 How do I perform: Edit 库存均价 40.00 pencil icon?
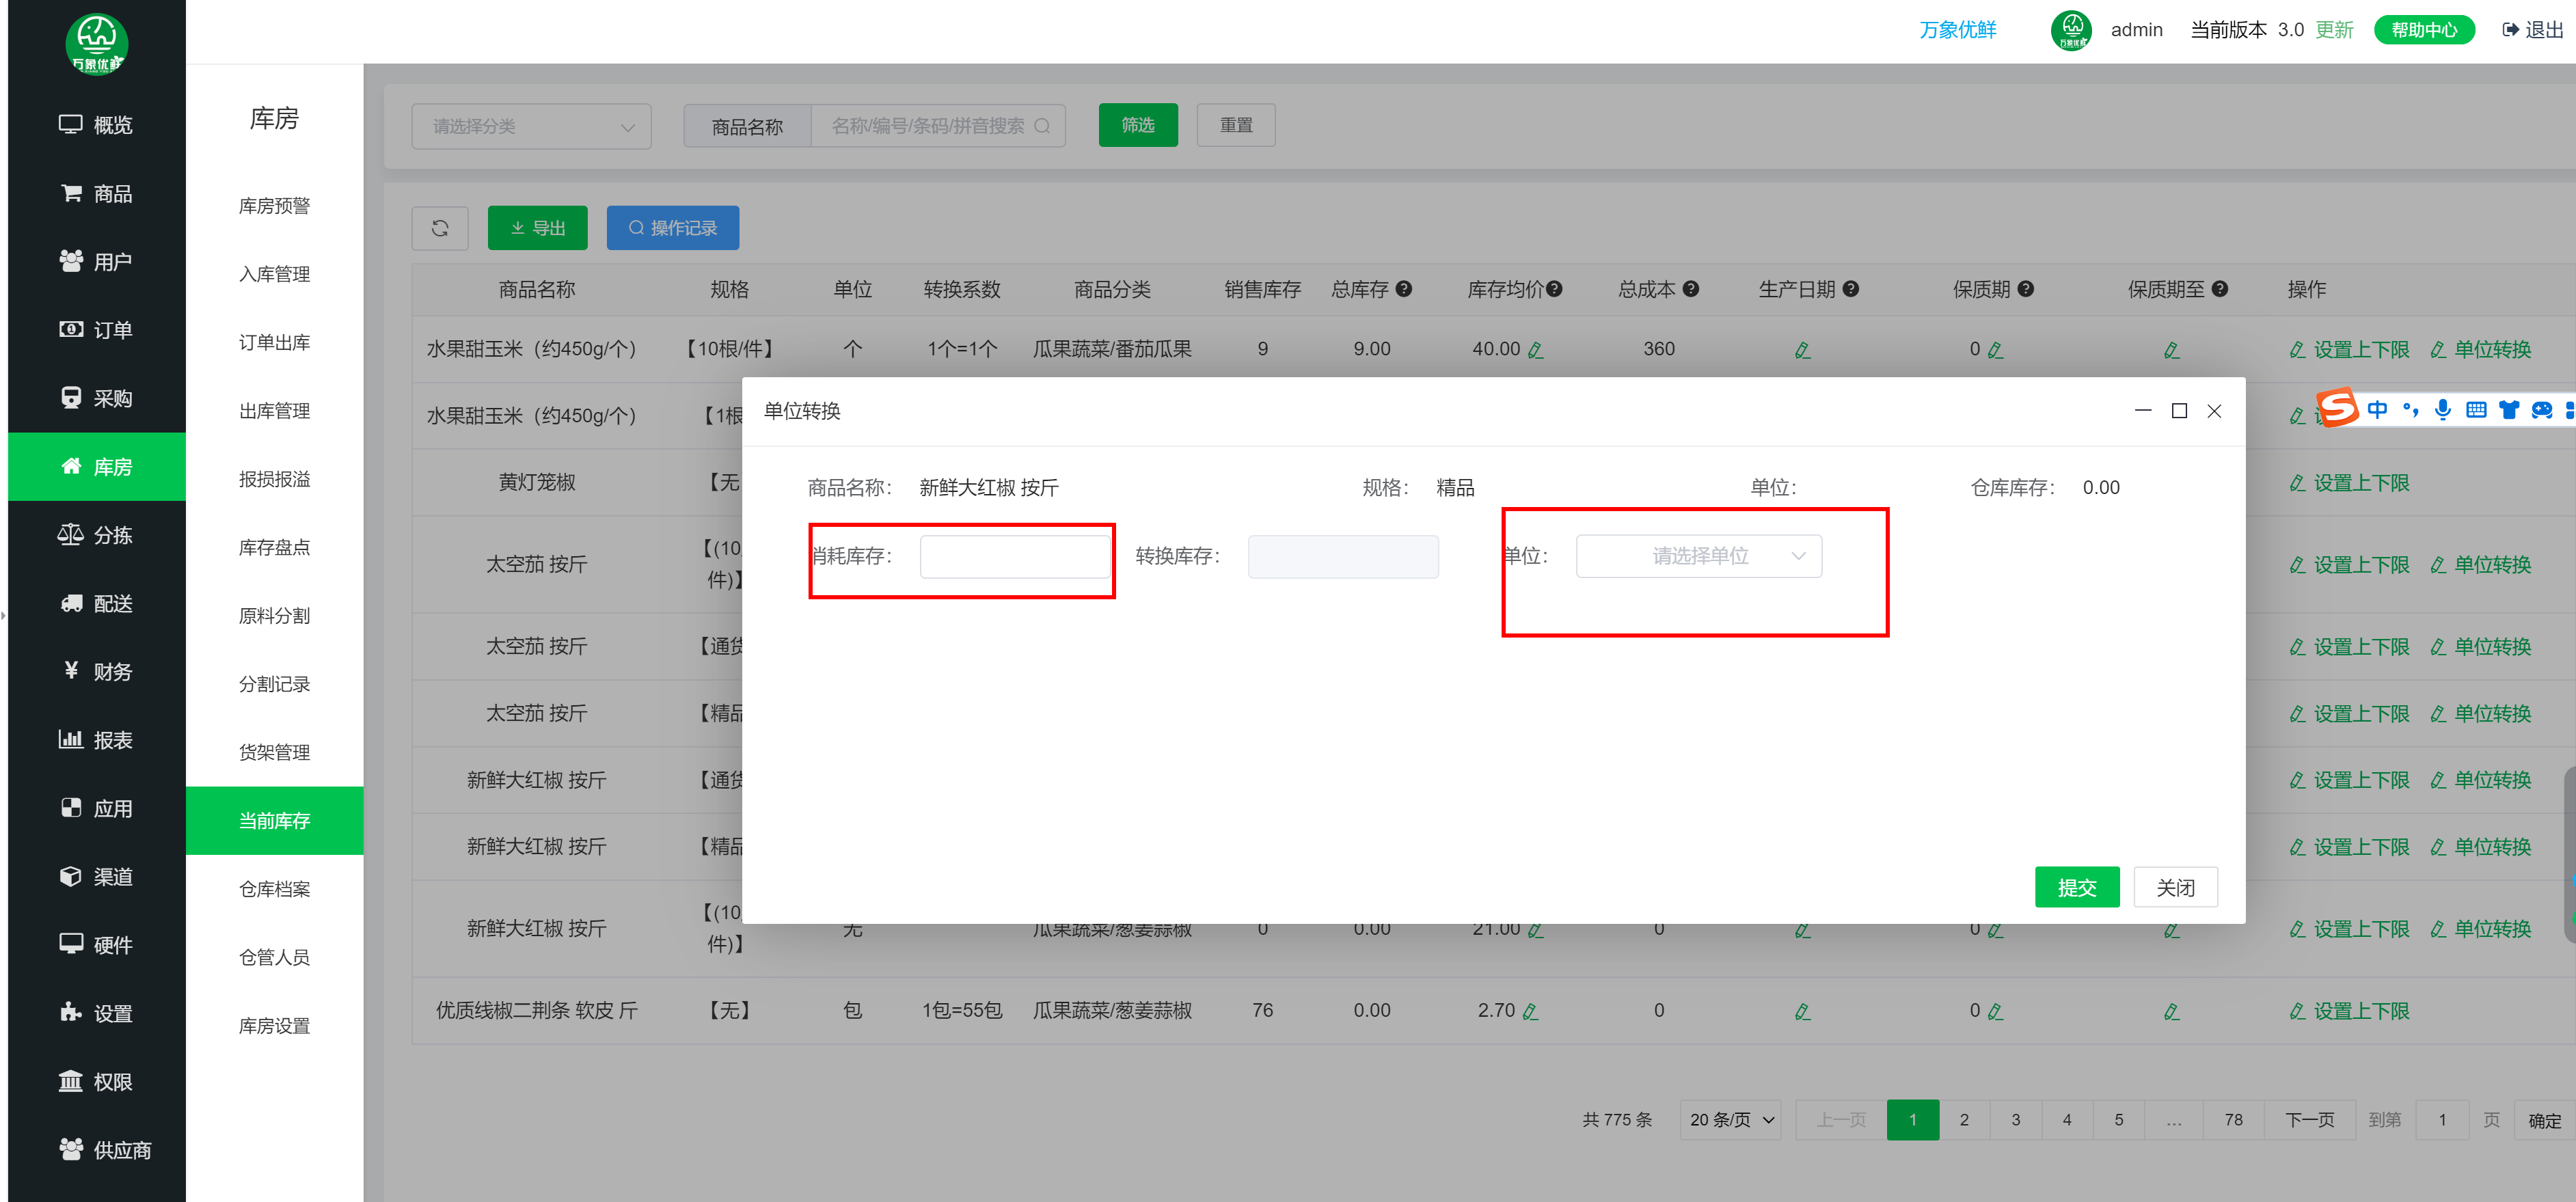(x=1536, y=350)
